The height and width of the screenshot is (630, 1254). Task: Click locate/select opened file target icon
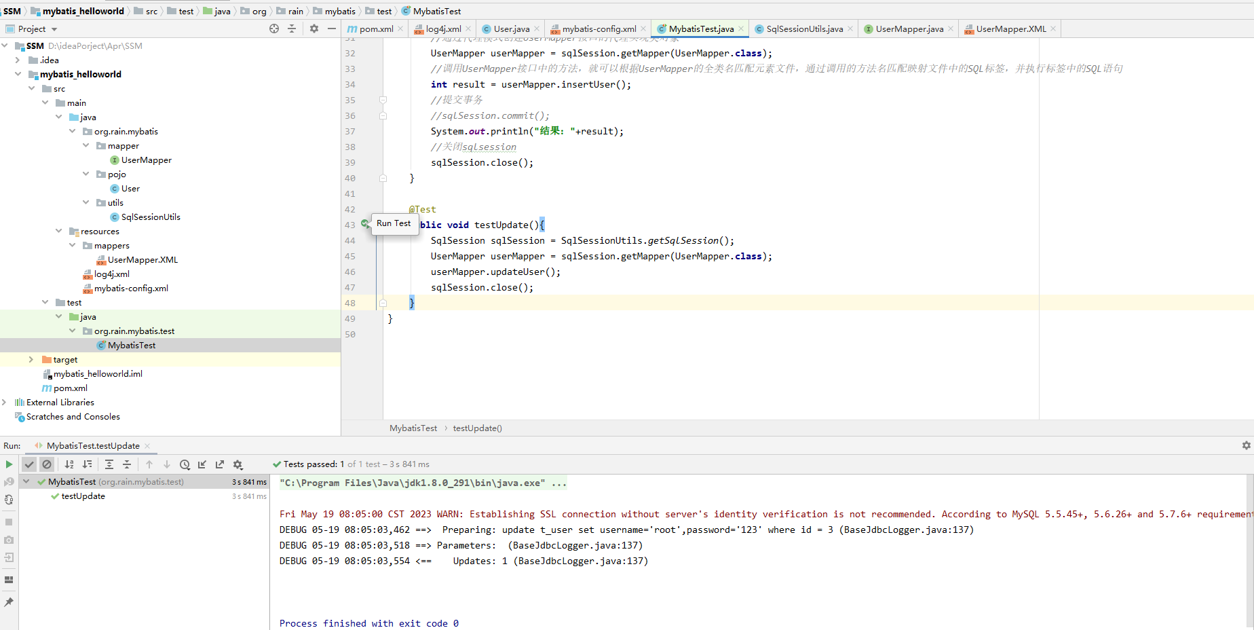tap(274, 29)
